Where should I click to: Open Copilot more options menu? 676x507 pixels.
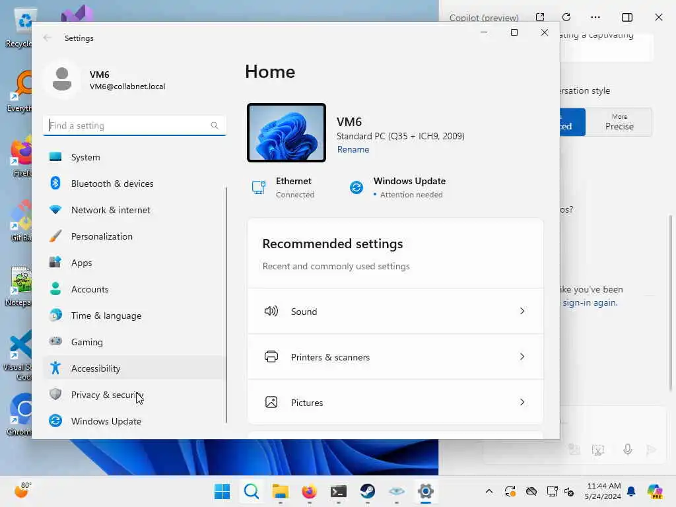(595, 17)
